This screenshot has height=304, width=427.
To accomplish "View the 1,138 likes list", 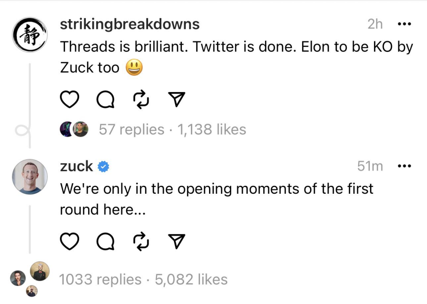I will tap(212, 129).
